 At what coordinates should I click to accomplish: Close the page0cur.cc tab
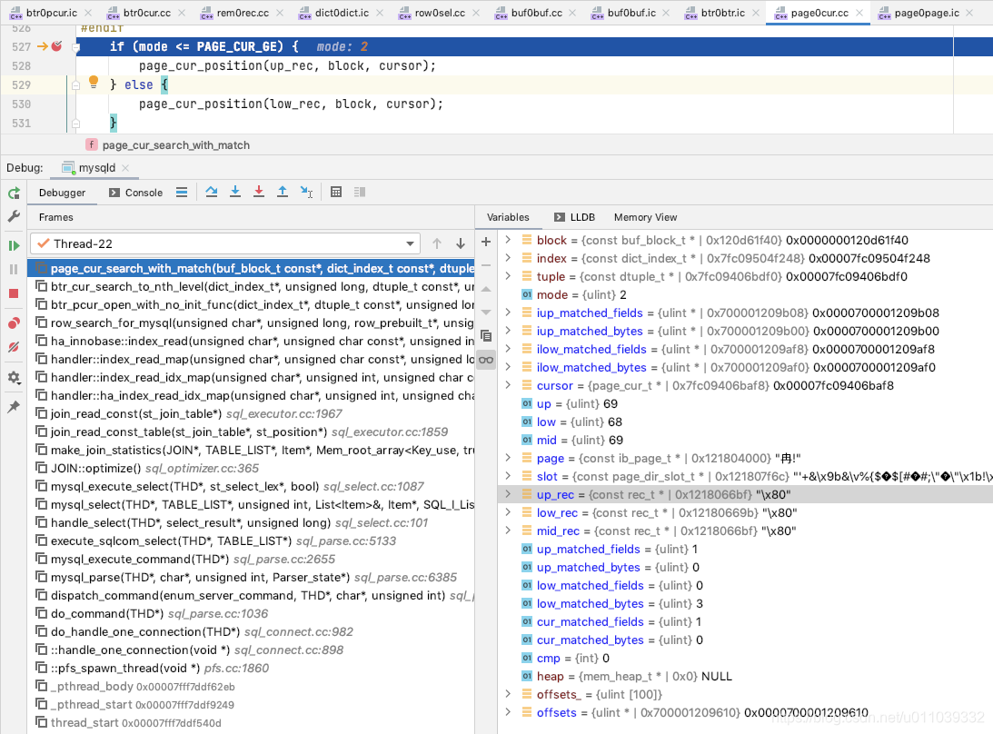pyautogui.click(x=859, y=13)
